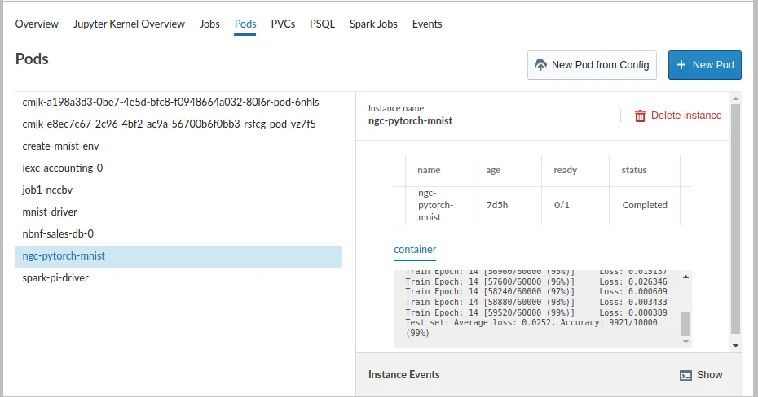
Task: Click the plus icon on New Pod button
Action: (681, 64)
